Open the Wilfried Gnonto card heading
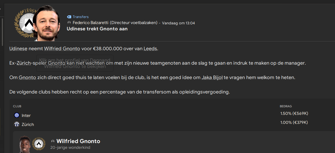Image resolution: width=335 pixels, height=153 pixels. [78, 141]
